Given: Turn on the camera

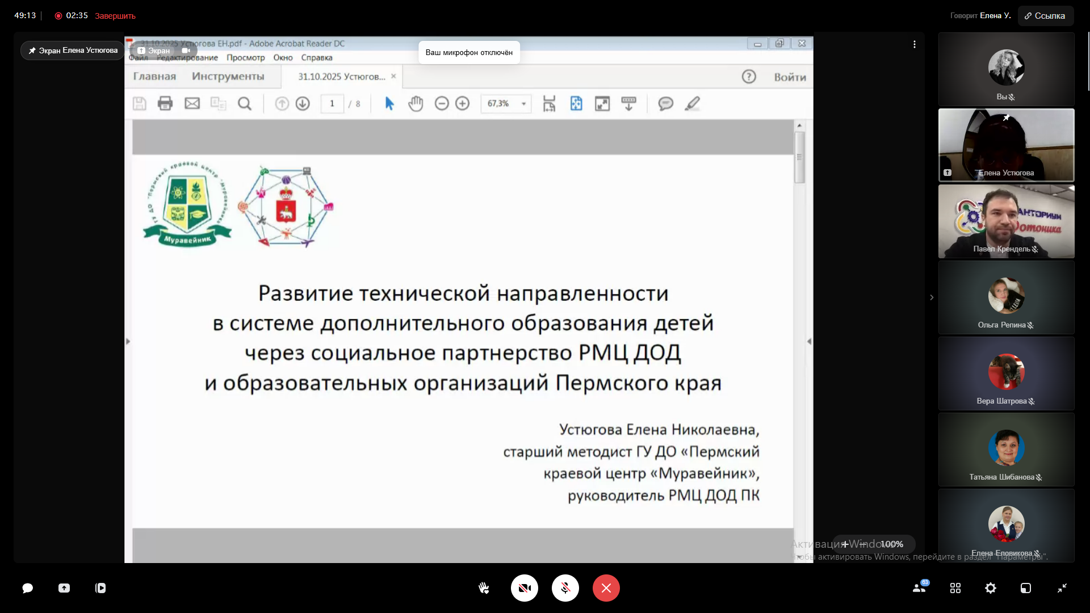Looking at the screenshot, I should pyautogui.click(x=525, y=588).
